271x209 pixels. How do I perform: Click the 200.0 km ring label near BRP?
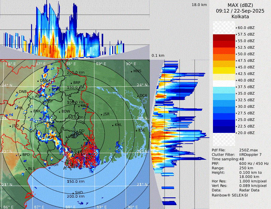(x=76, y=73)
